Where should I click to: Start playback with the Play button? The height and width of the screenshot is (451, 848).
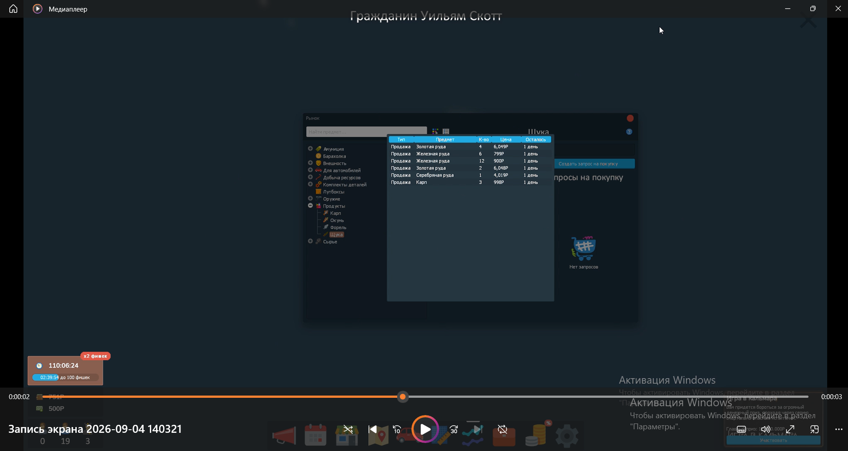point(425,429)
